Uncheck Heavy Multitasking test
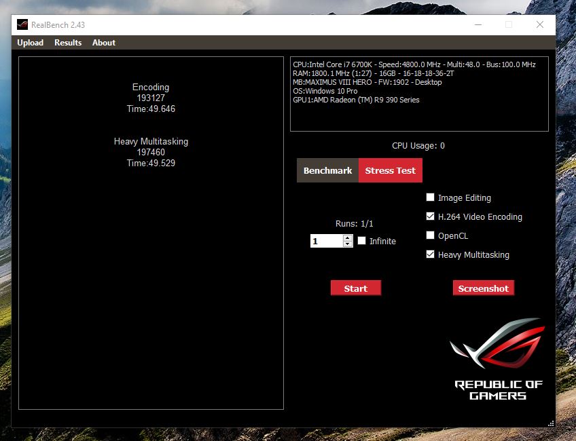Viewport: 576px width, 441px height. (x=430, y=254)
